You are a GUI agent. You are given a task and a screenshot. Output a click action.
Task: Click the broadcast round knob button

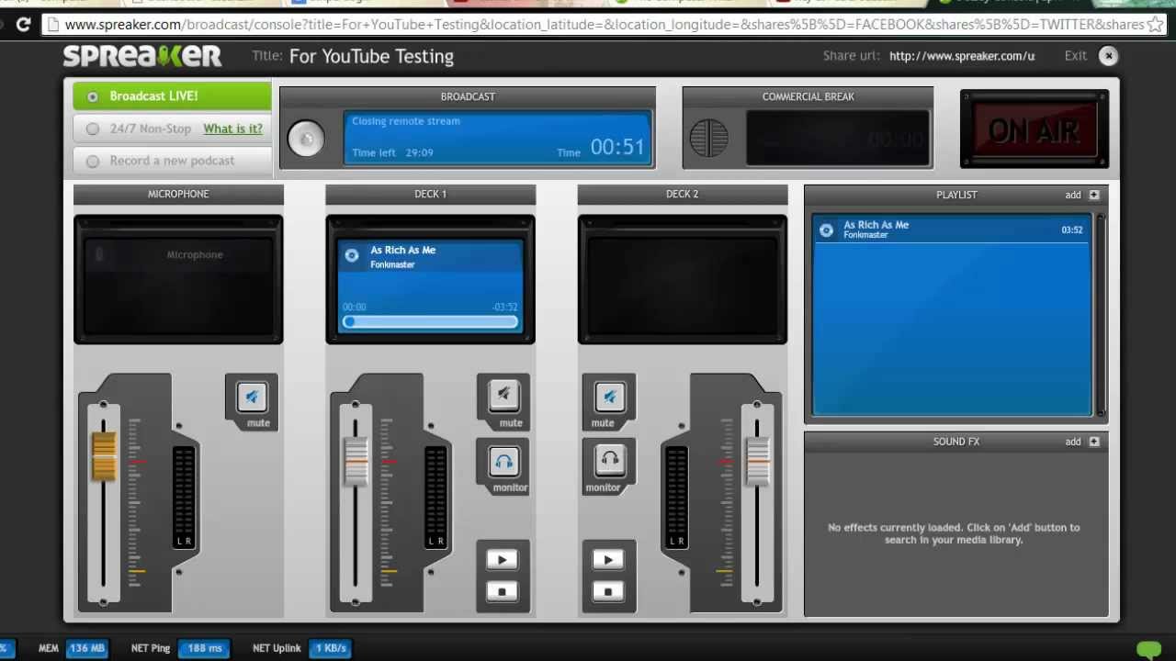306,139
